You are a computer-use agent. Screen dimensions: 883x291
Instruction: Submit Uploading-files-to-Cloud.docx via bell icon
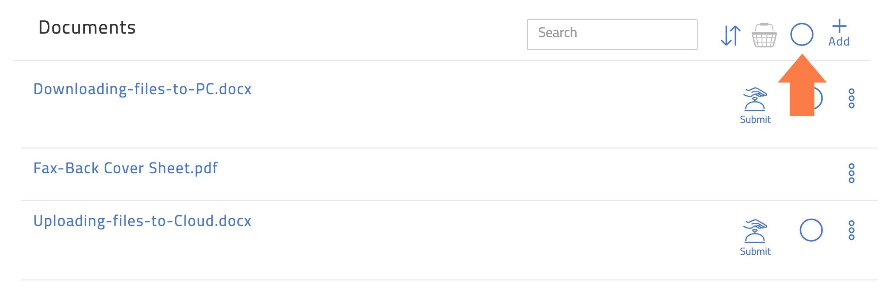click(x=755, y=231)
